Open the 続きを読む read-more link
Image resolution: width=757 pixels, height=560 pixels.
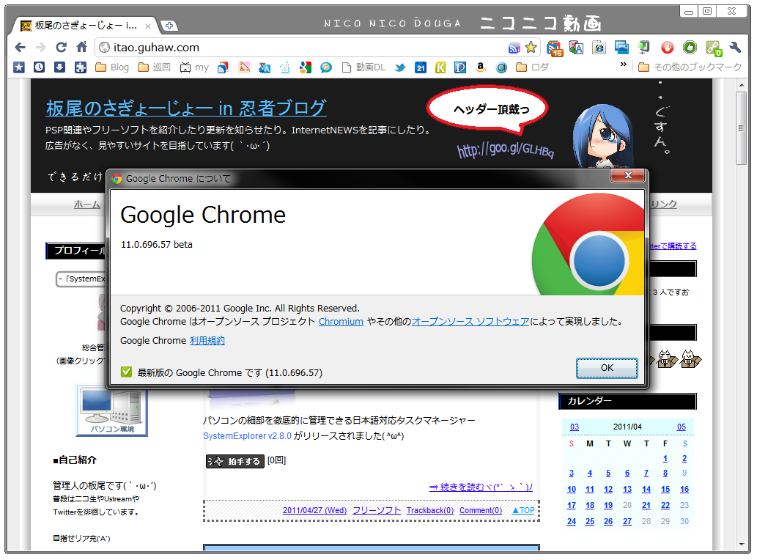point(481,487)
